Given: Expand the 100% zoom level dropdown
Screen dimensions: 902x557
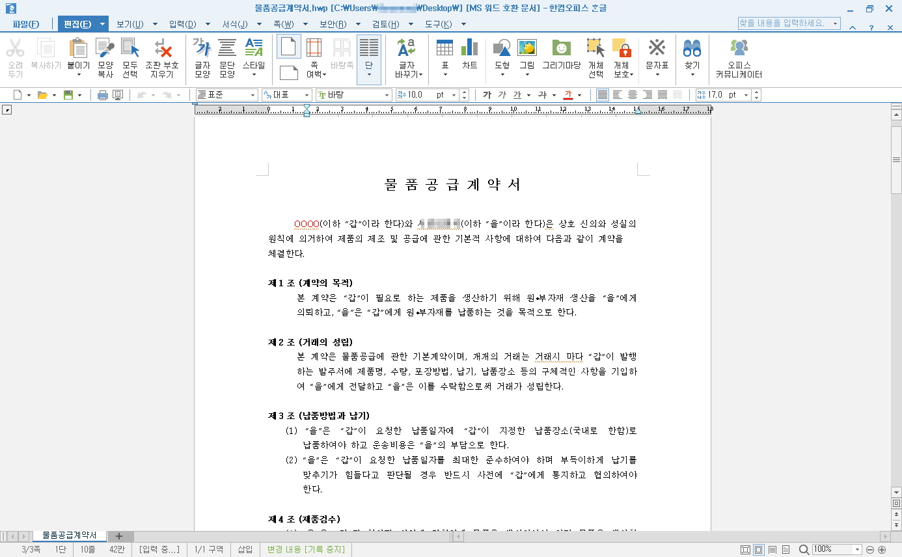Looking at the screenshot, I should (857, 550).
